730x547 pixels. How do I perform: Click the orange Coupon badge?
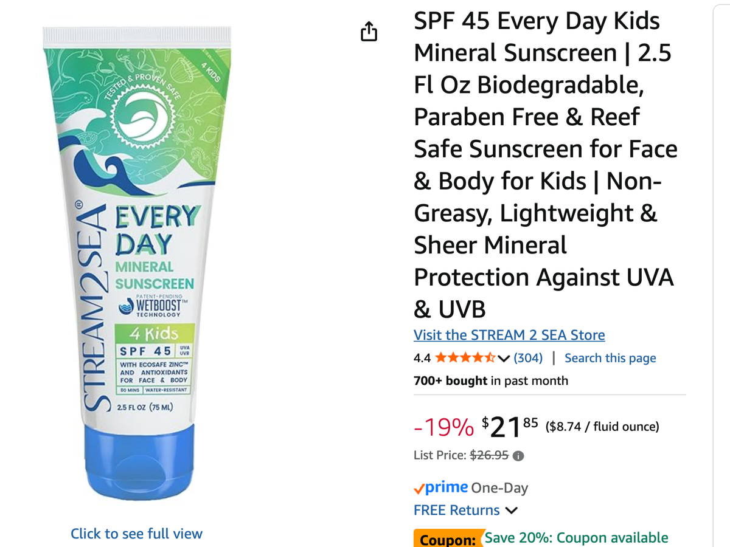448,539
